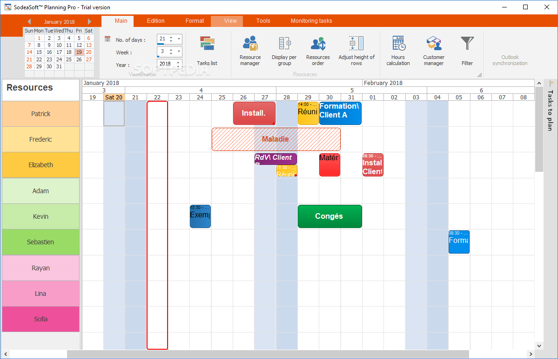Open the Week number dropdown
This screenshot has width=558, height=359.
pos(178,52)
